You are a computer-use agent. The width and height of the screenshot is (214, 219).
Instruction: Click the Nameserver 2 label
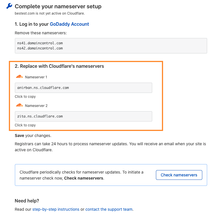pyautogui.click(x=36, y=106)
